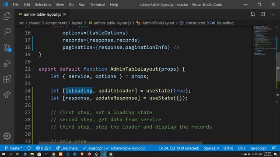
Task: Click Ln 24, Col 19 cursor position
Action: click(x=179, y=148)
